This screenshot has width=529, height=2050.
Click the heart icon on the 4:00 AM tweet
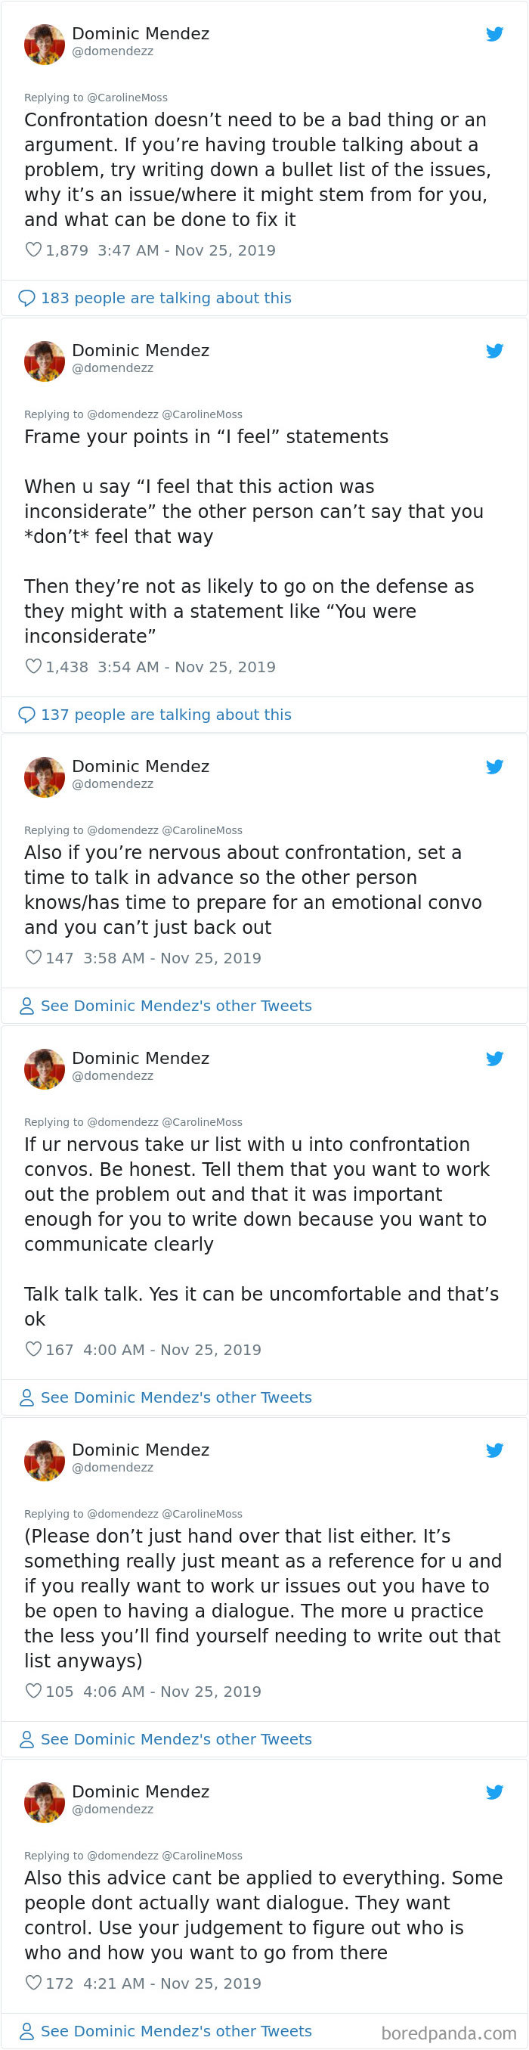(33, 1349)
